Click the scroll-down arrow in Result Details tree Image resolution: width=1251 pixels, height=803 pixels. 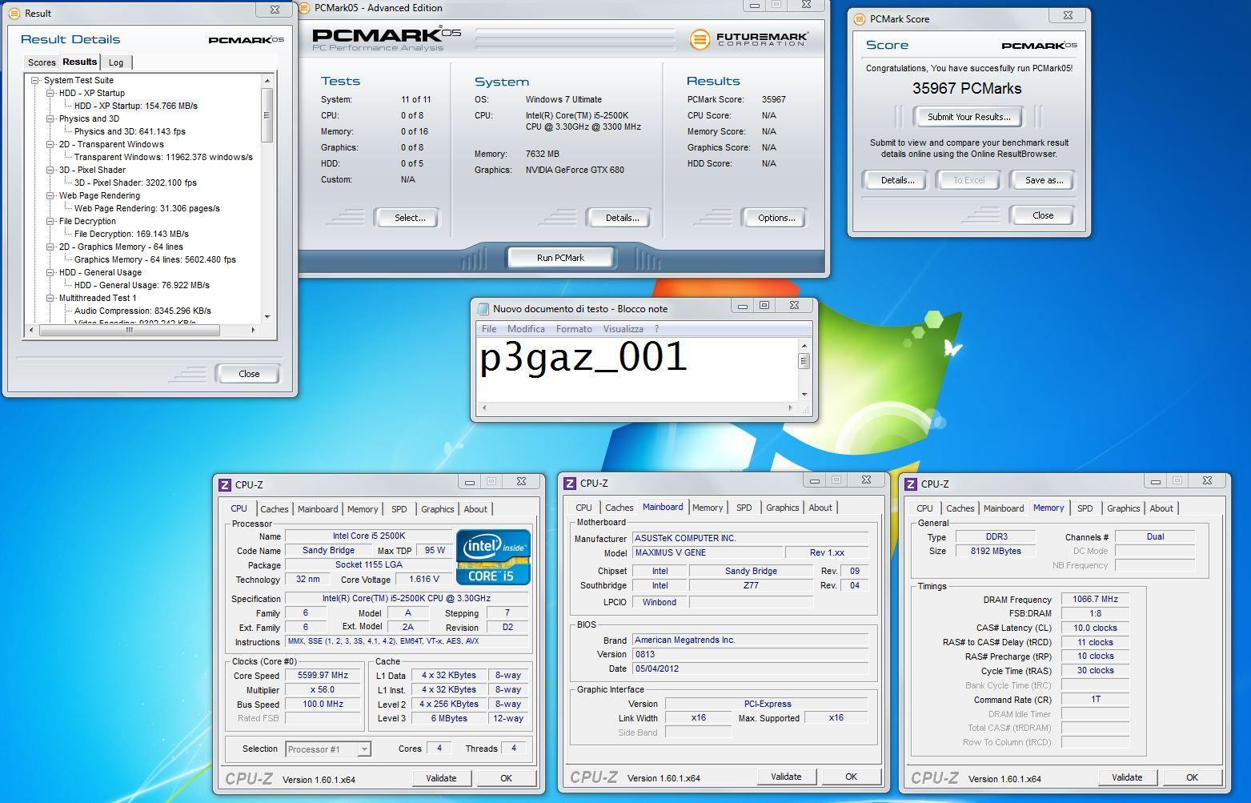click(x=267, y=317)
